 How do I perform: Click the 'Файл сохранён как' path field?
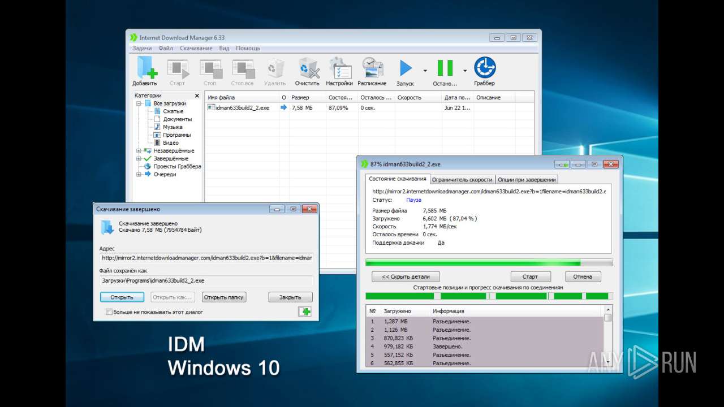coord(206,280)
